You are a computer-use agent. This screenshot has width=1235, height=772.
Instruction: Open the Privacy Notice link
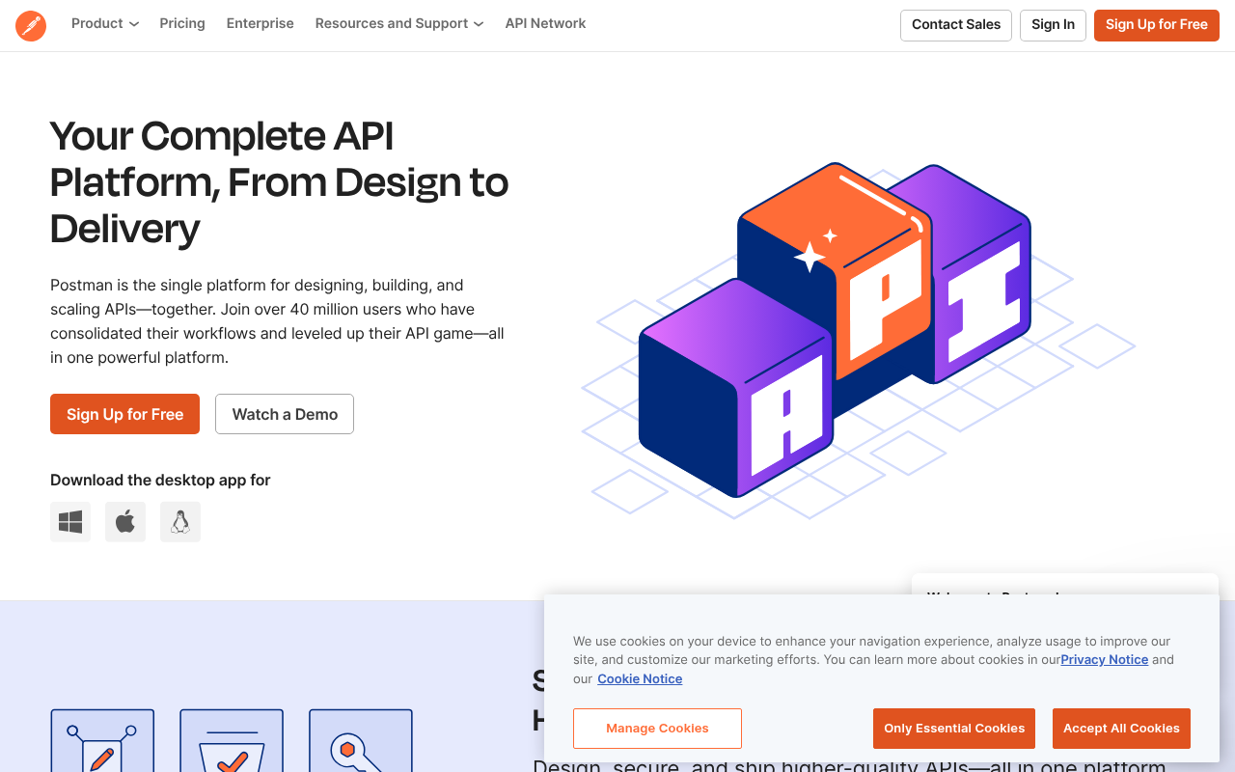click(1104, 659)
